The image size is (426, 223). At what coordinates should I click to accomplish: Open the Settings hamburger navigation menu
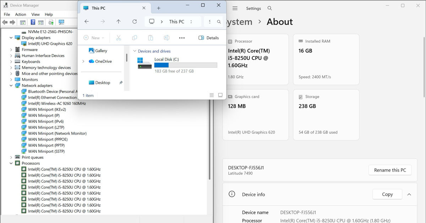pos(235,8)
